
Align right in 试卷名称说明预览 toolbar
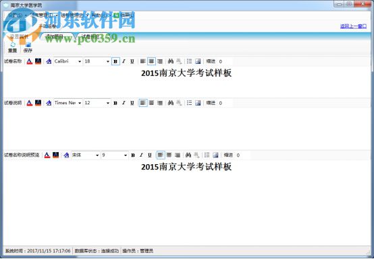click(x=178, y=155)
